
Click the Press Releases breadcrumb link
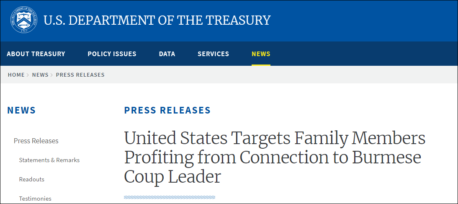(80, 75)
